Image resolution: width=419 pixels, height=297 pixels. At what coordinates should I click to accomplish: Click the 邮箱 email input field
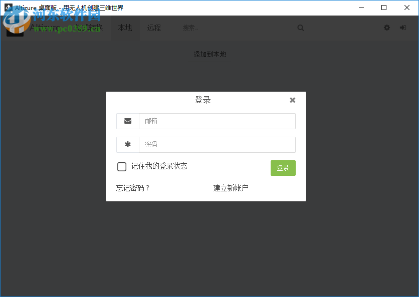click(217, 121)
